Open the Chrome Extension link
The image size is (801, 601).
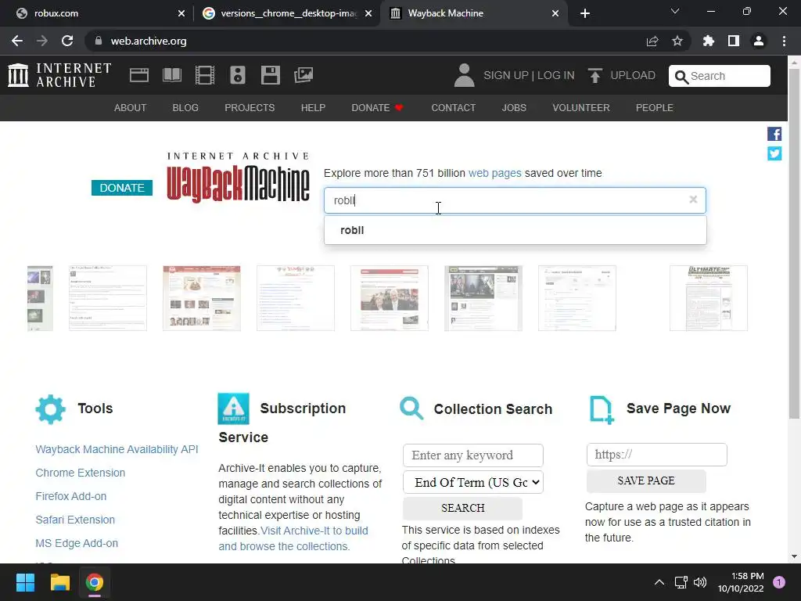pyautogui.click(x=81, y=473)
